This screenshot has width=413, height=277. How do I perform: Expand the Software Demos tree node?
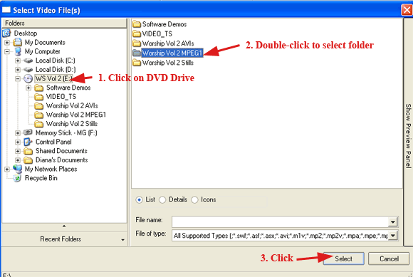[28, 88]
